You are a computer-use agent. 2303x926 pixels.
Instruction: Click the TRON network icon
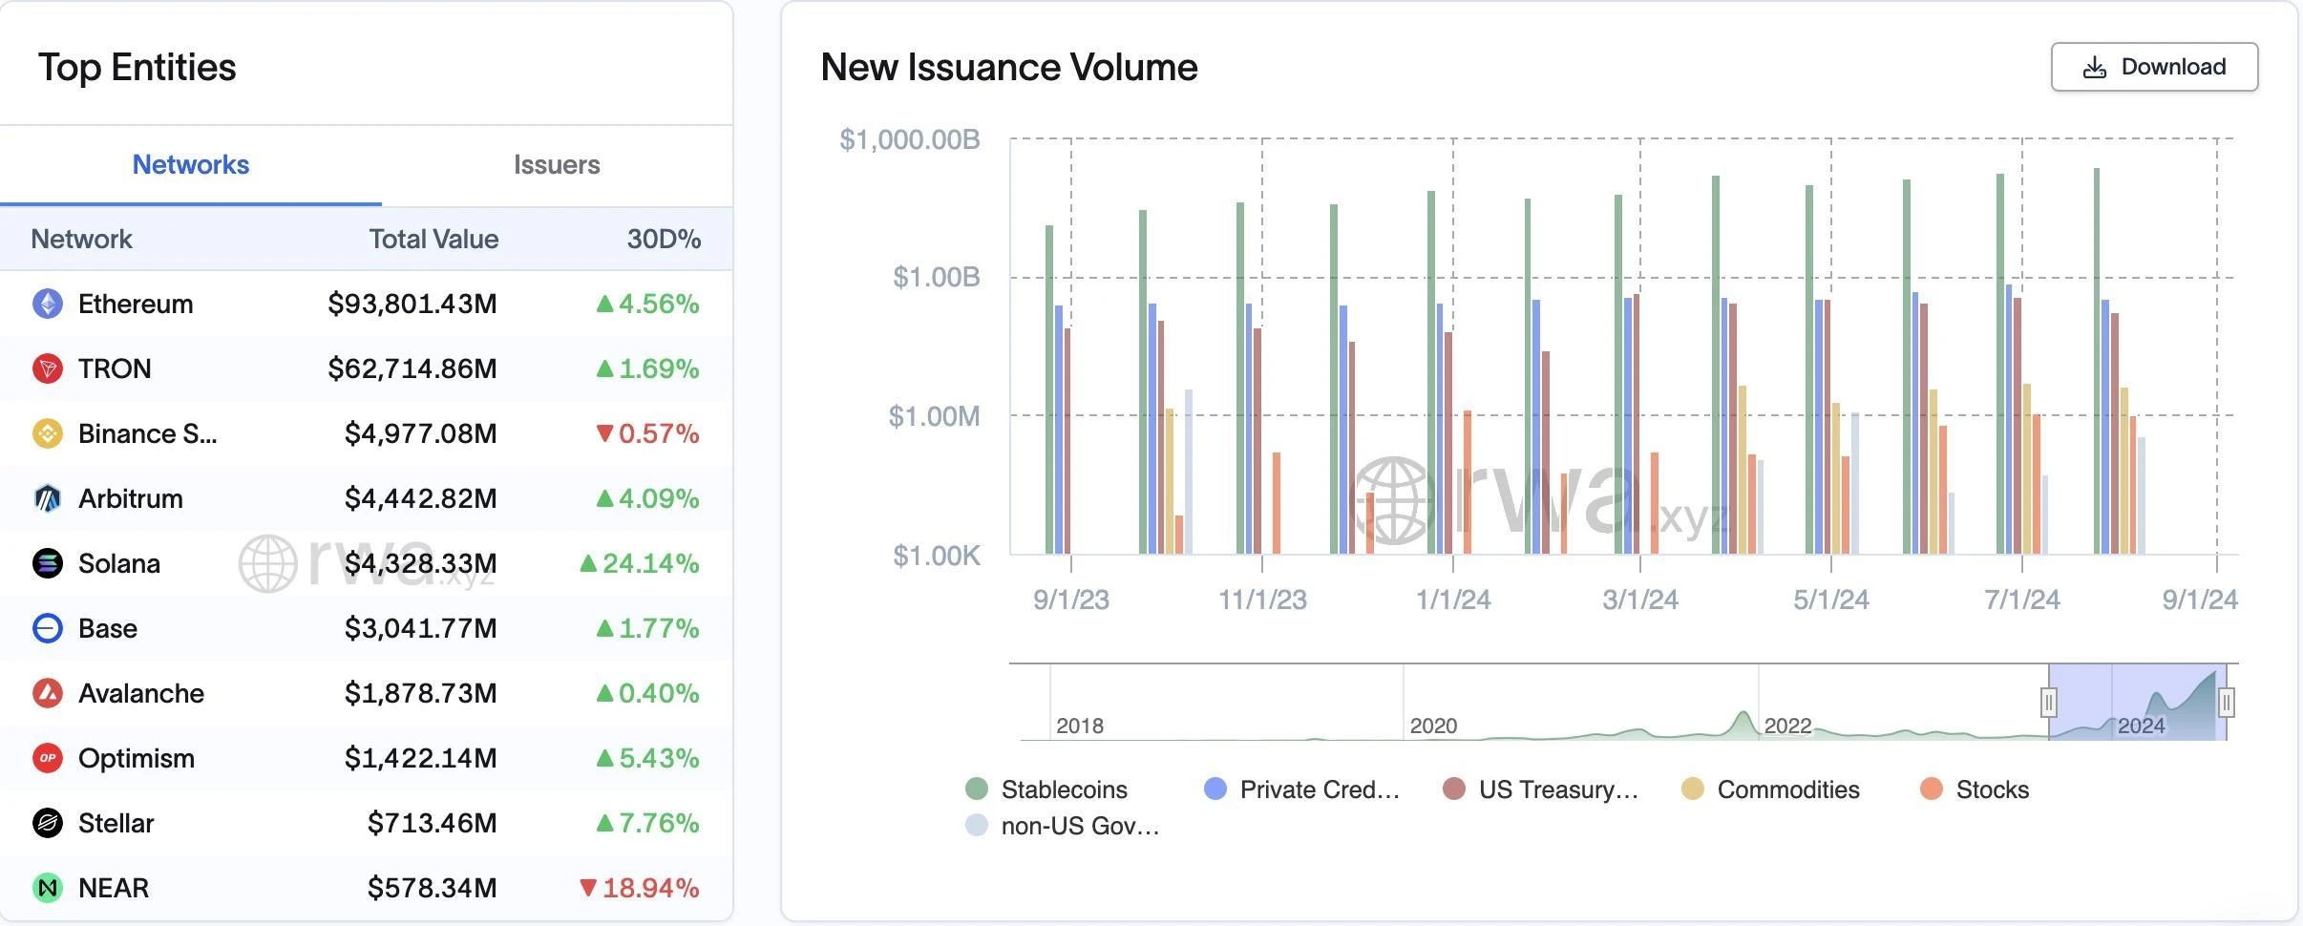[x=48, y=368]
